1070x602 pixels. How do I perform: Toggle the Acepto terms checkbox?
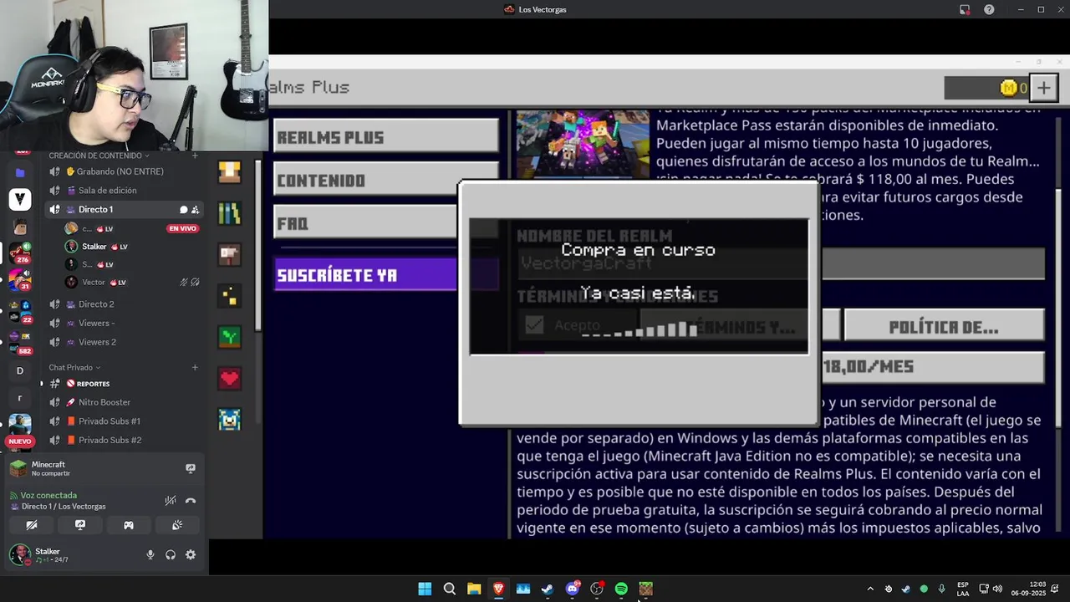(534, 324)
